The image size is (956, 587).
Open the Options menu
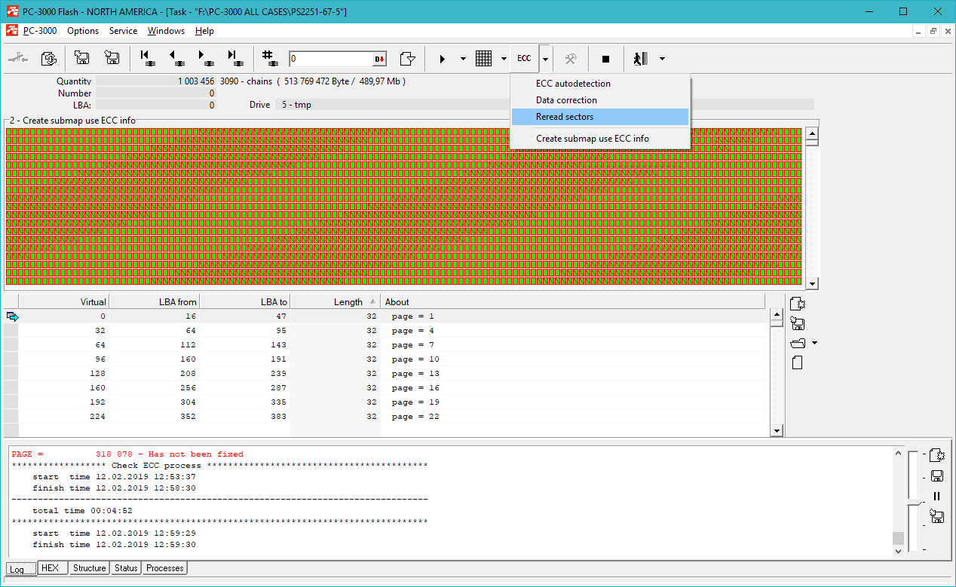tap(83, 31)
